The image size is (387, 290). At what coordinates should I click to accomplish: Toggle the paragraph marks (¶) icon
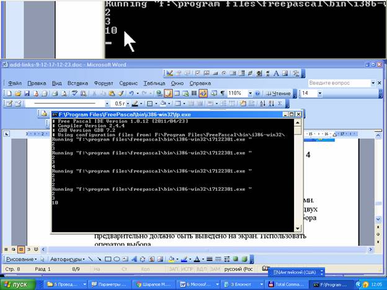coord(223,94)
